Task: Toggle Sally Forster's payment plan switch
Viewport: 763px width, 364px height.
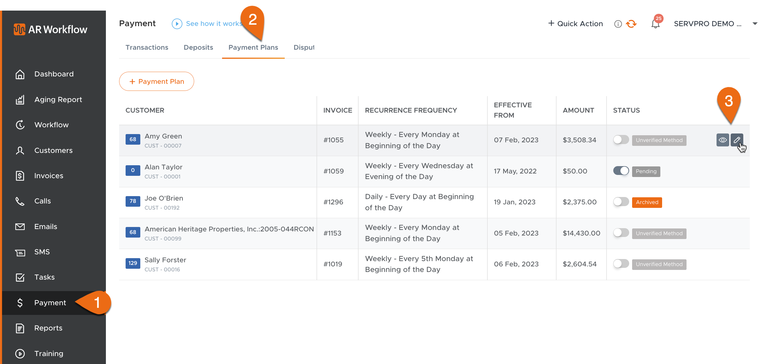Action: [621, 264]
